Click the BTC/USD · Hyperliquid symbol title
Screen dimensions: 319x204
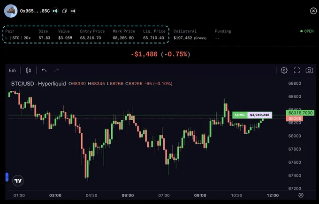(x=38, y=84)
